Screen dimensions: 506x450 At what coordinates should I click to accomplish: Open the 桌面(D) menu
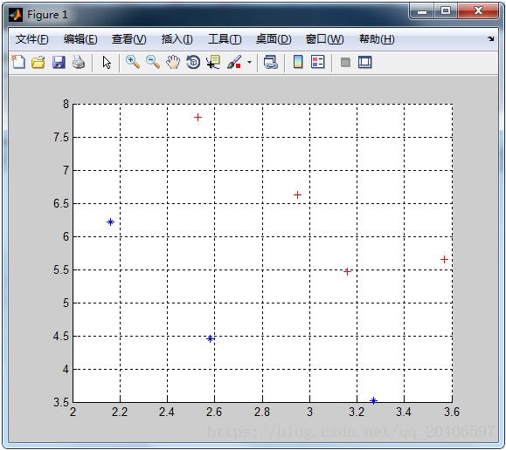click(x=274, y=39)
